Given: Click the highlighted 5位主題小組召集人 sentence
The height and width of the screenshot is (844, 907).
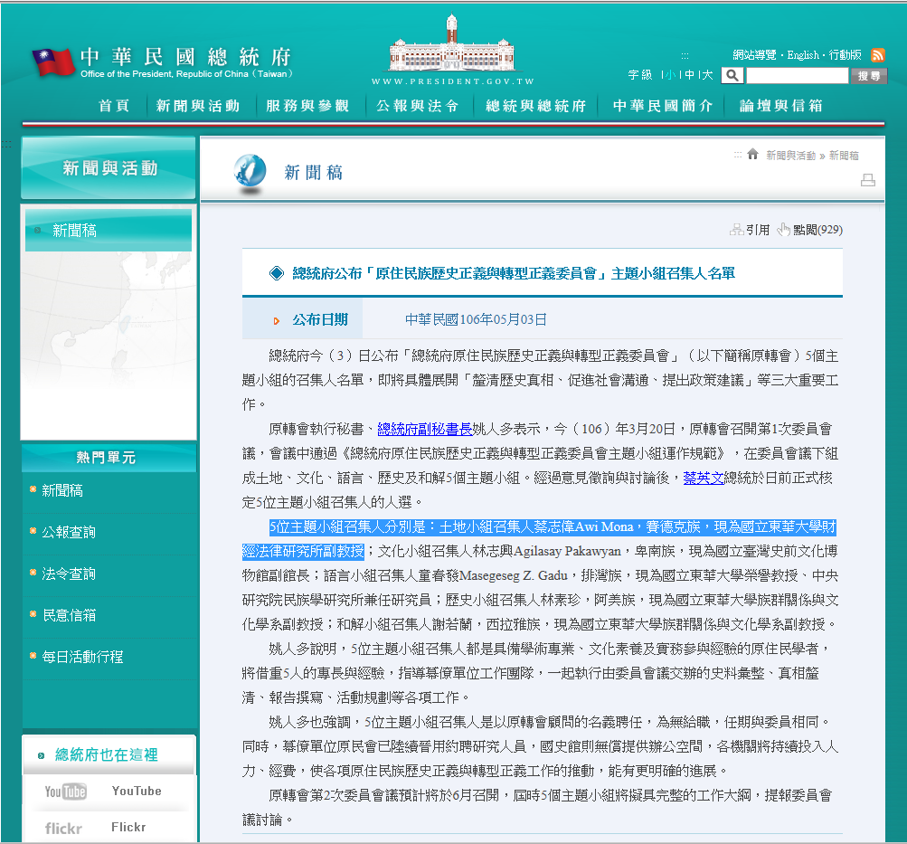Looking at the screenshot, I should (x=539, y=538).
